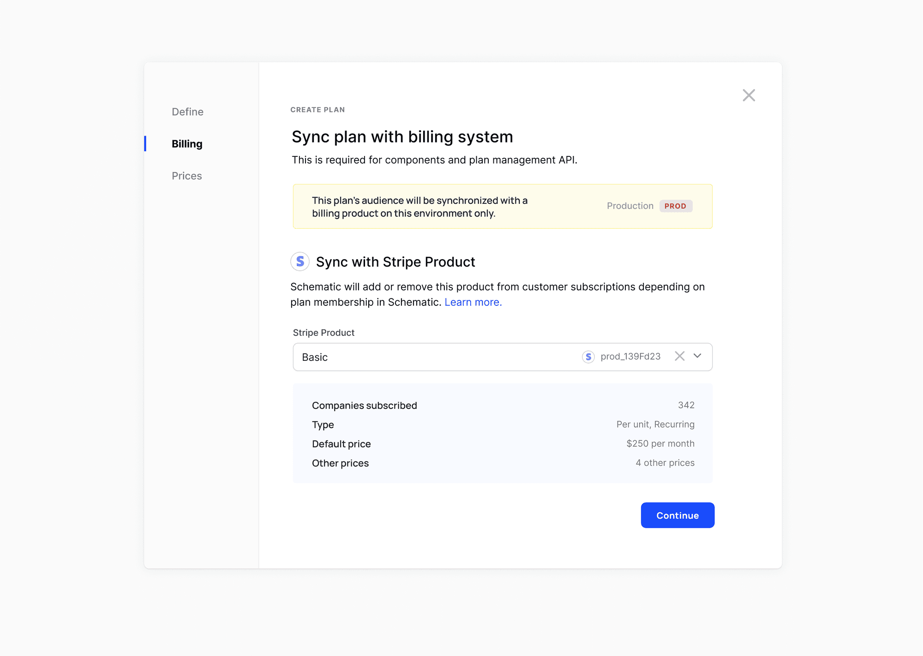Click the $250 per month default price
923x656 pixels.
660,443
